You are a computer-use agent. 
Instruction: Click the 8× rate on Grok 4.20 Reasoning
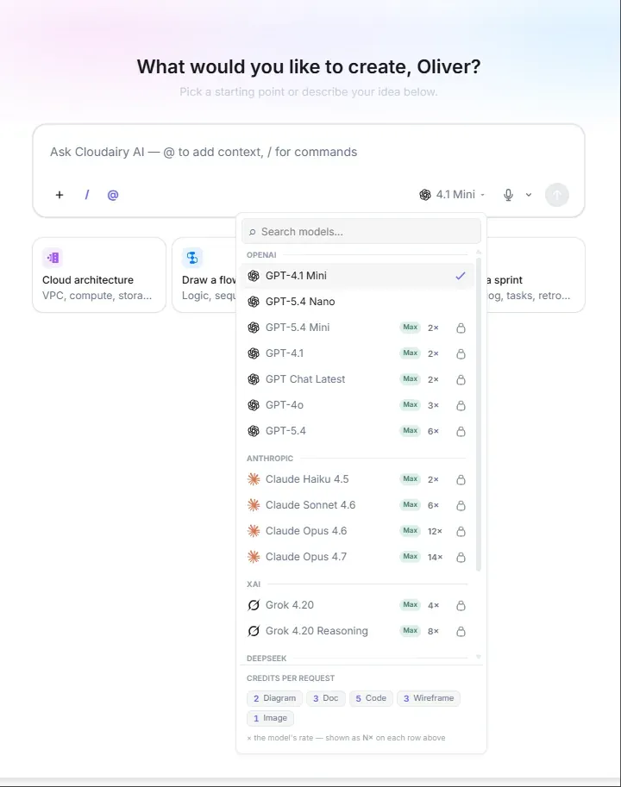point(433,631)
